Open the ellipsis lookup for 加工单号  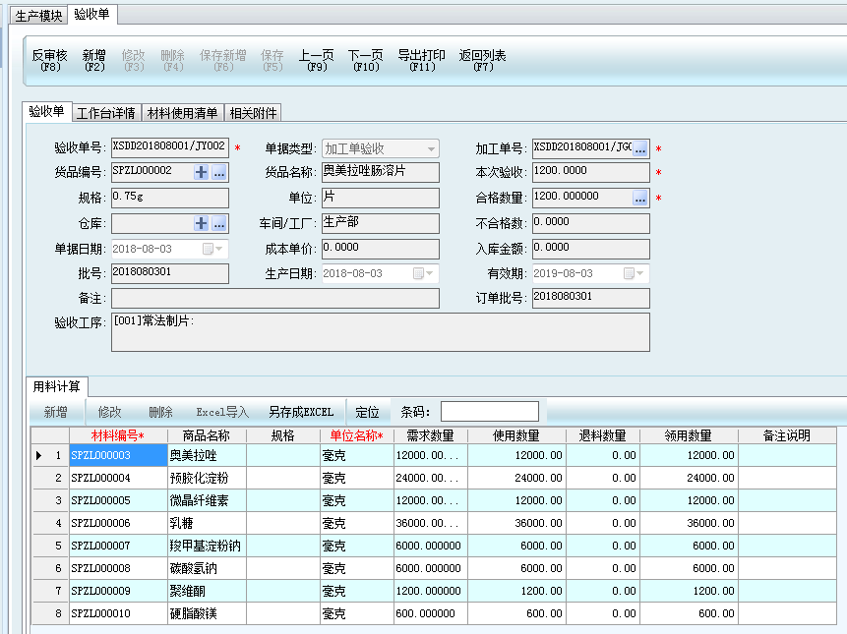click(640, 149)
